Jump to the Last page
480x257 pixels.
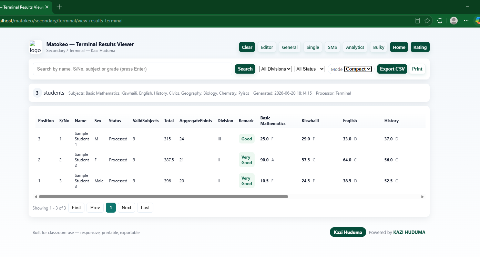145,207
